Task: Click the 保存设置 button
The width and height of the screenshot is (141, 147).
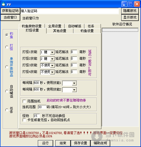Action: point(81,143)
